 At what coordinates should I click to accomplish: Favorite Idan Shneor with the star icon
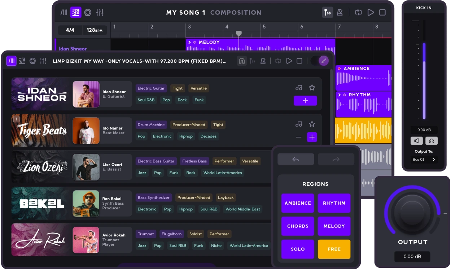(312, 88)
